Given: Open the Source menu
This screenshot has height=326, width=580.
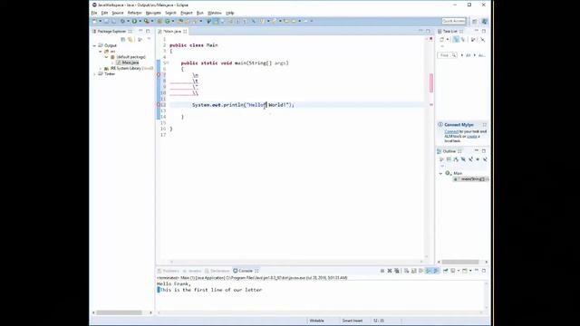Looking at the screenshot, I should [x=118, y=13].
